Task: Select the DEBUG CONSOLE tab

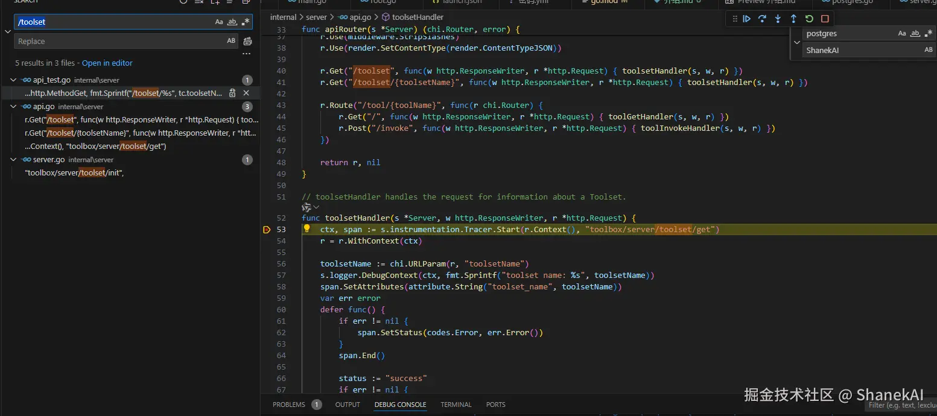Action: 400,405
